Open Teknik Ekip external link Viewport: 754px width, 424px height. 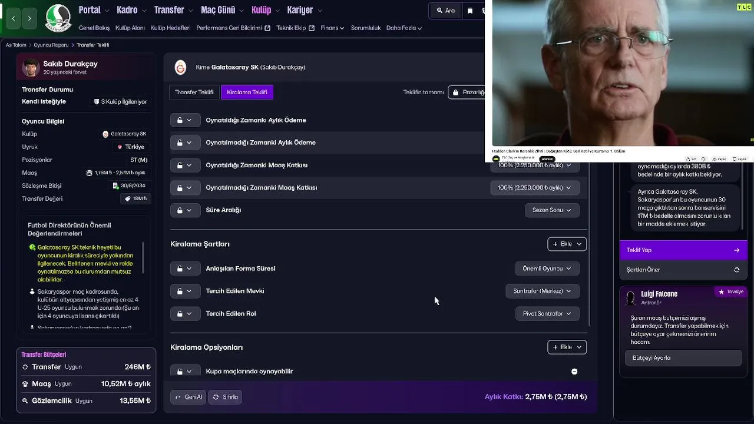[x=295, y=28]
